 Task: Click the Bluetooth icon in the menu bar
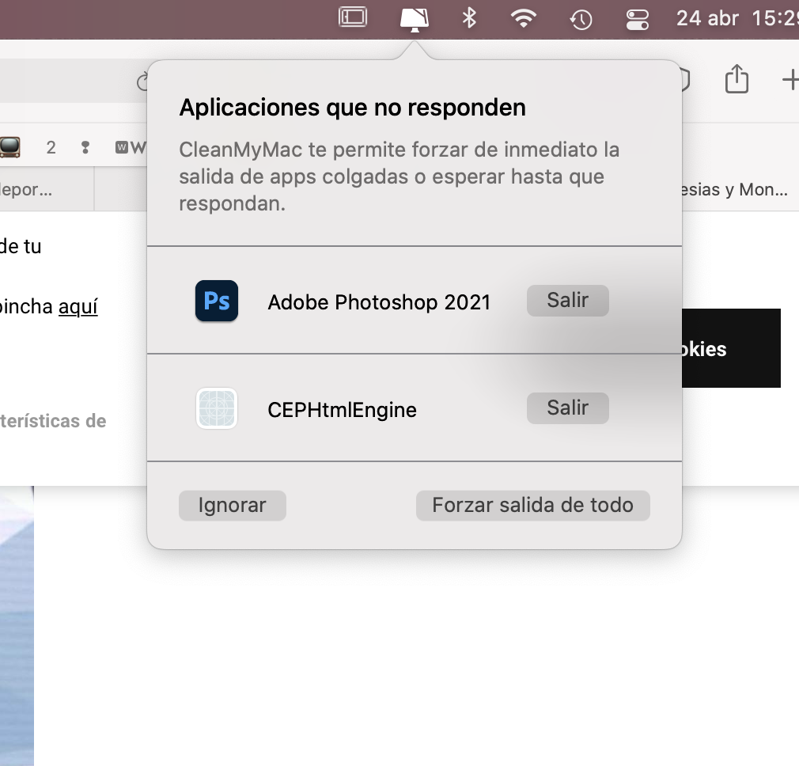click(x=469, y=19)
